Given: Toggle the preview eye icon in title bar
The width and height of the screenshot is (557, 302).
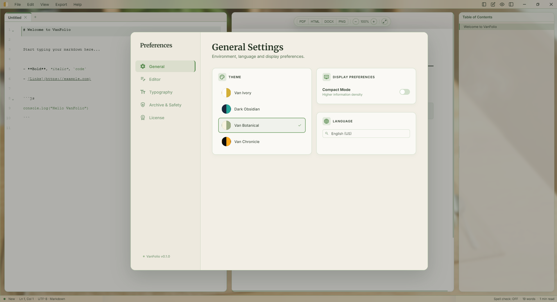Looking at the screenshot, I should (x=502, y=4).
